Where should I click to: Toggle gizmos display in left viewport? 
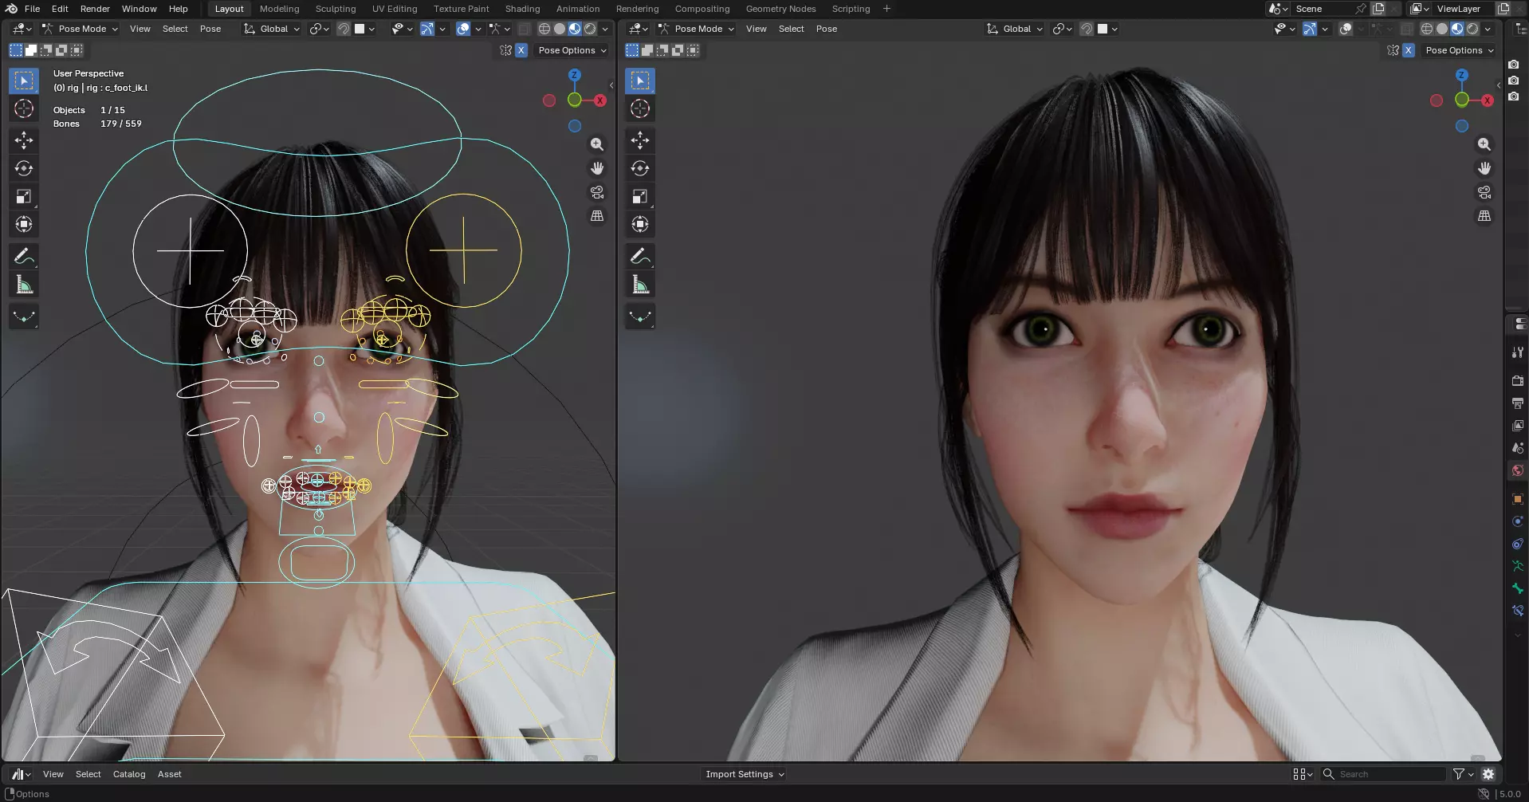click(427, 29)
